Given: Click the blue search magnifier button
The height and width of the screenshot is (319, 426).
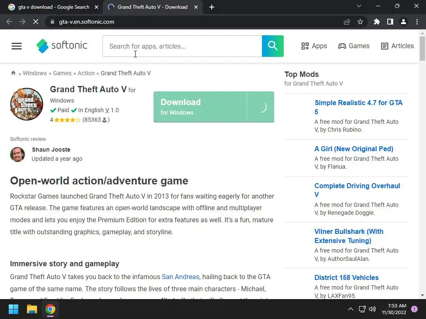Looking at the screenshot, I should (272, 46).
